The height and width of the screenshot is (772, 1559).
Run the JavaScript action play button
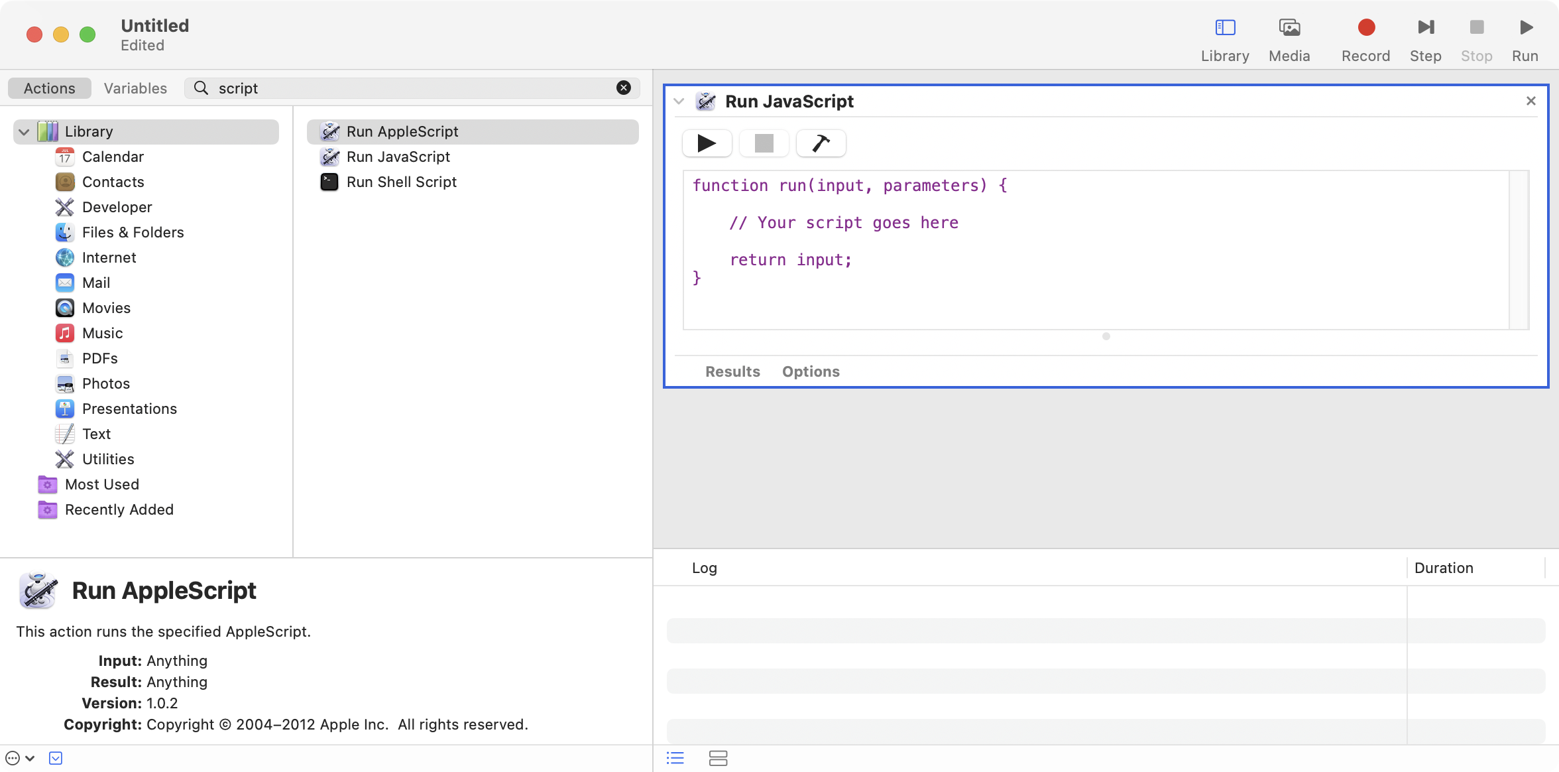point(707,143)
